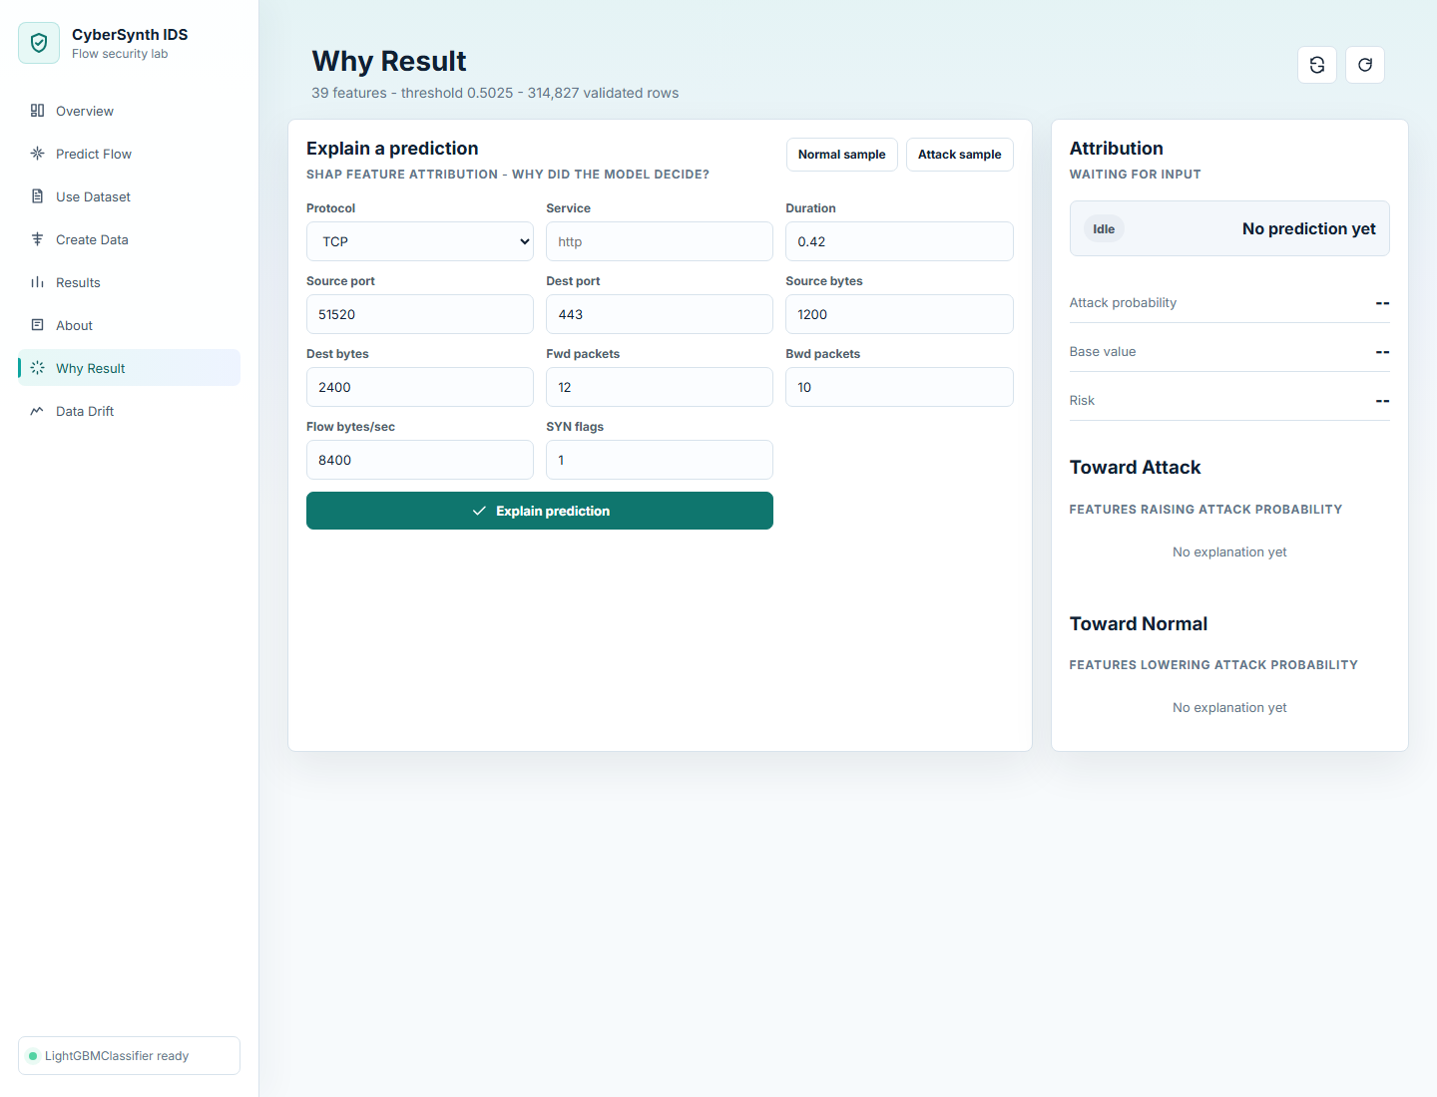This screenshot has width=1437, height=1097.
Task: Click the SYN flags field showing 1
Action: click(x=660, y=460)
